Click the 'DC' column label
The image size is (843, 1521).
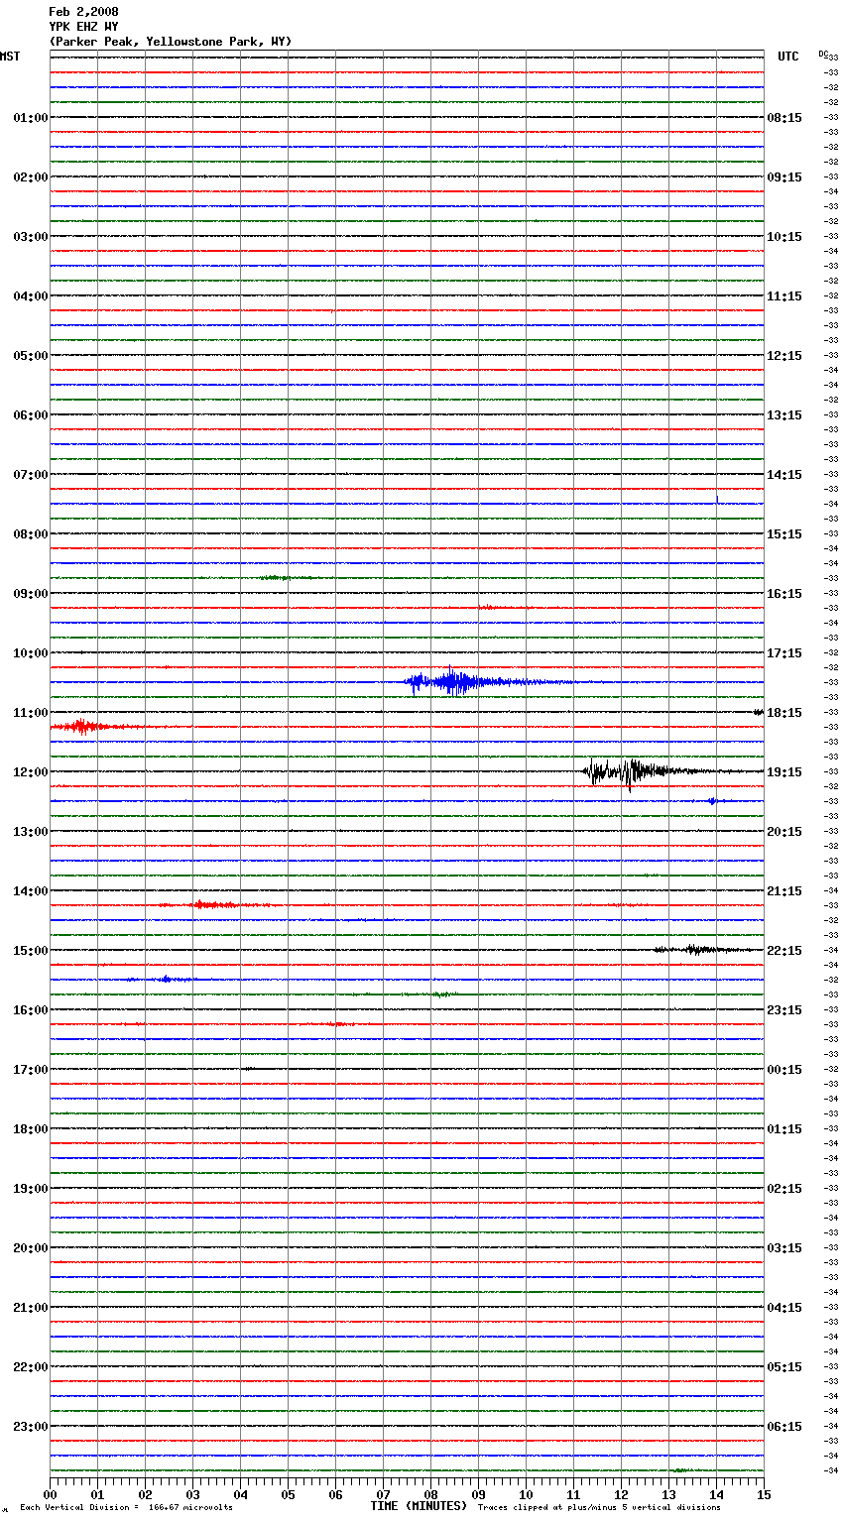click(x=823, y=54)
